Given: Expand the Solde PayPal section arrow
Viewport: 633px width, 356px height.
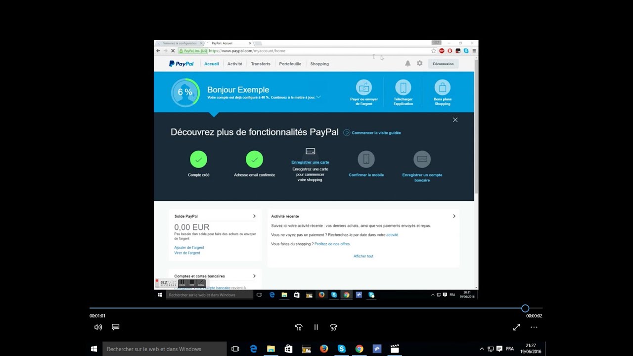Looking at the screenshot, I should (x=254, y=216).
